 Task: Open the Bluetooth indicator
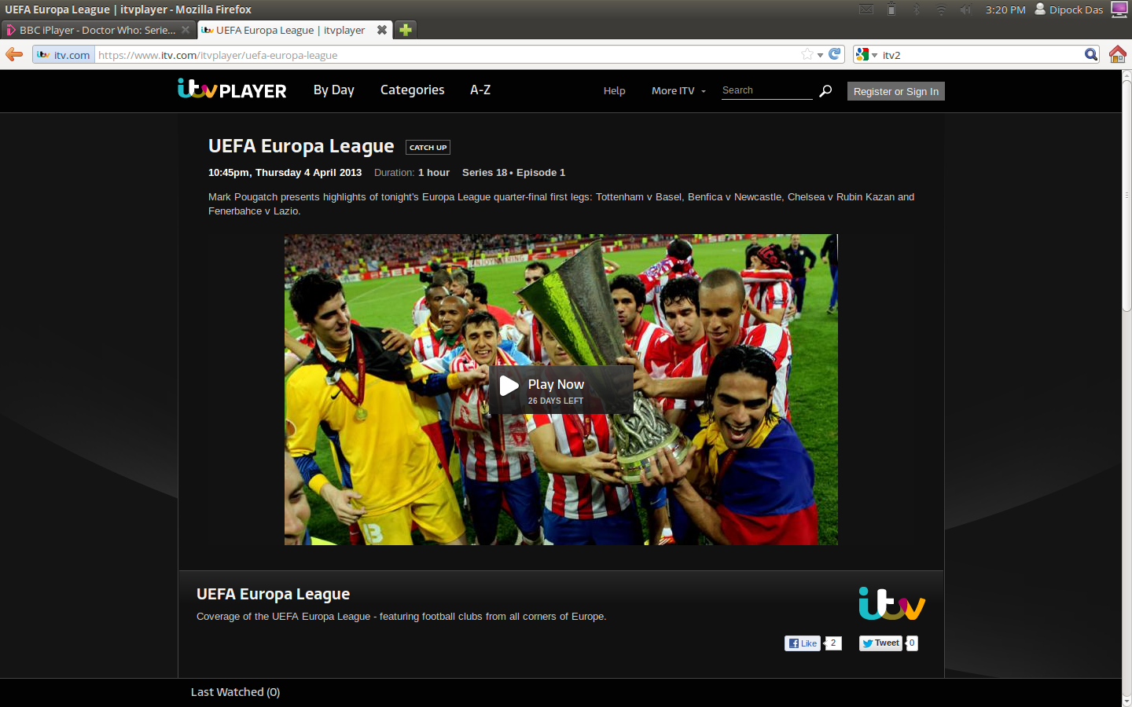(916, 9)
